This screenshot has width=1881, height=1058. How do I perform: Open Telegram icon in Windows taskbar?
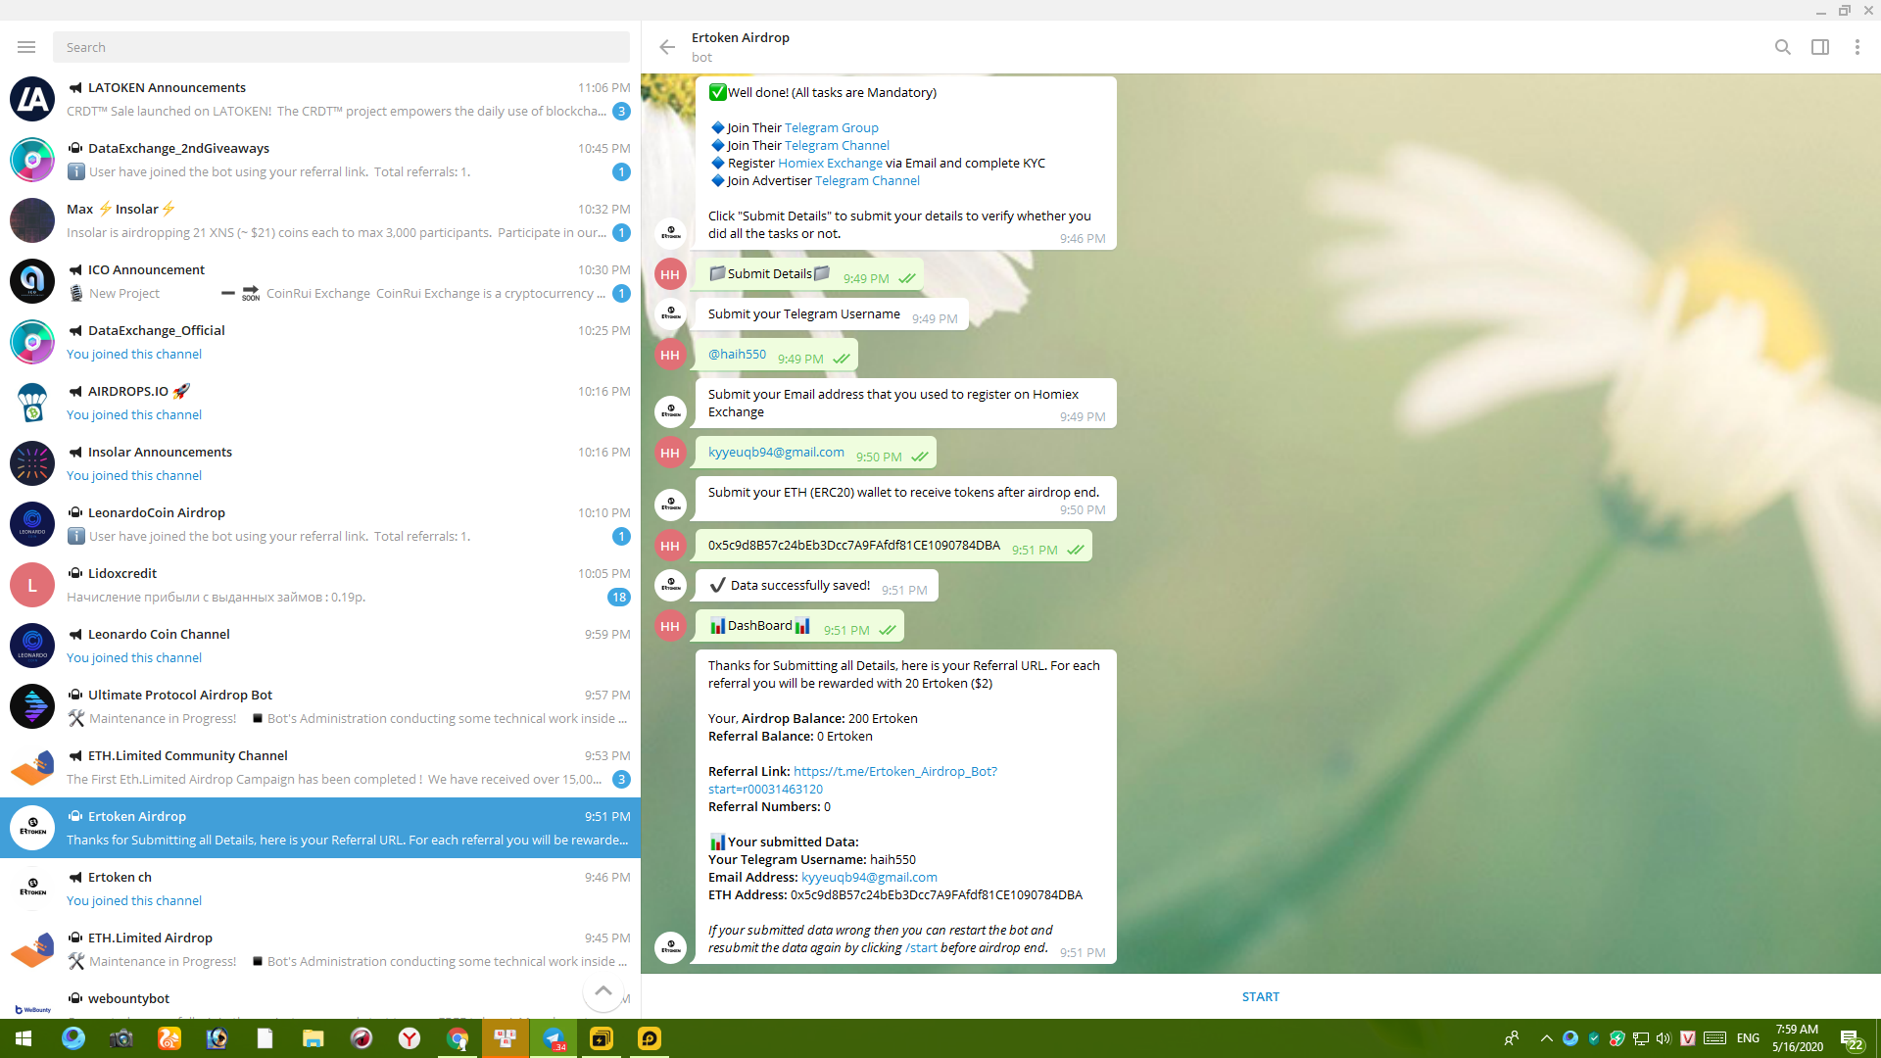(x=554, y=1038)
